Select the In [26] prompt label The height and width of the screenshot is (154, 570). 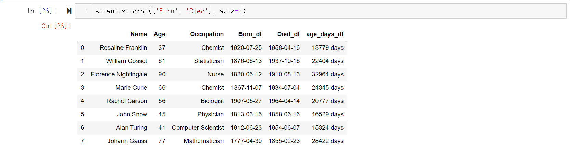click(42, 11)
